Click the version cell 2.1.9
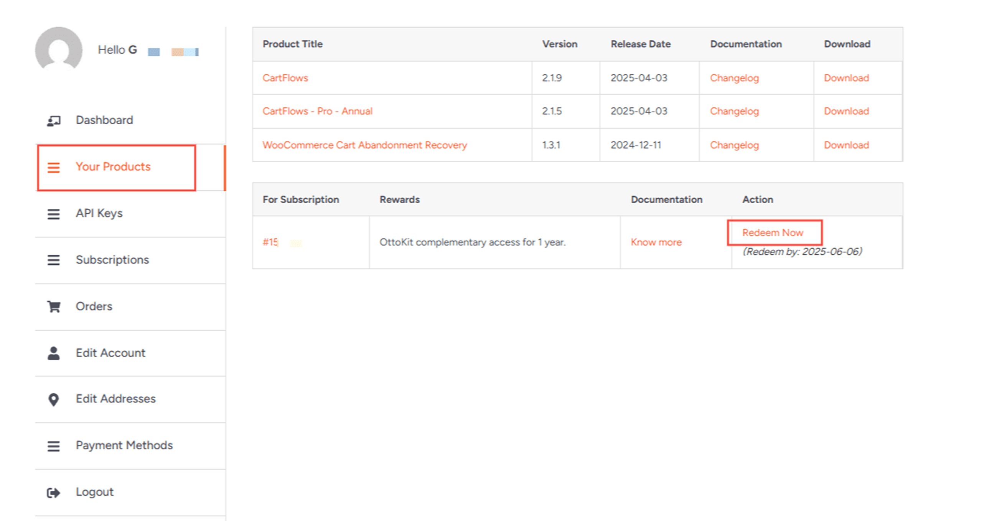Image resolution: width=982 pixels, height=521 pixels. (x=552, y=78)
